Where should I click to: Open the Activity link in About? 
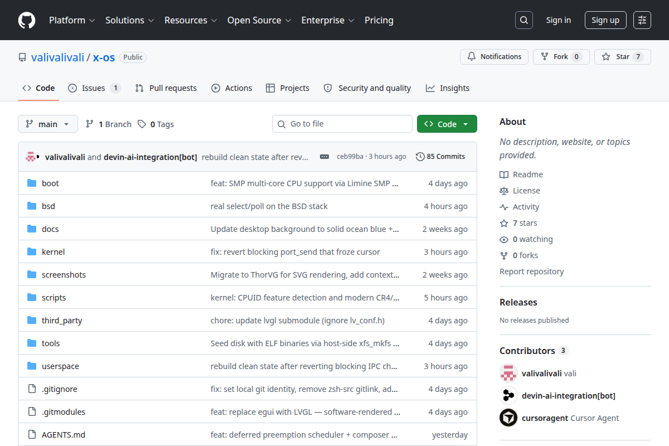[520, 207]
